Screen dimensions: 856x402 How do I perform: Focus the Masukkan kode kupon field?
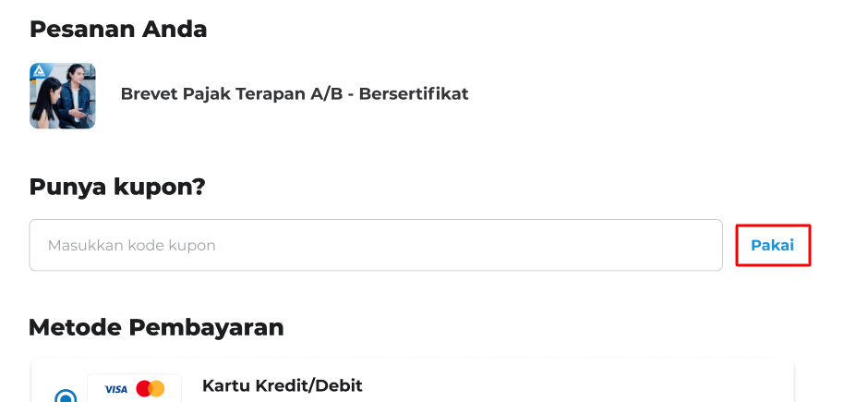375,245
